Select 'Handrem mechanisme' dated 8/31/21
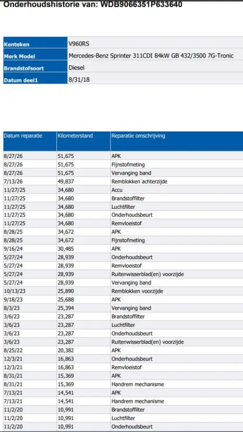The width and height of the screenshot is (243, 432). tap(138, 384)
